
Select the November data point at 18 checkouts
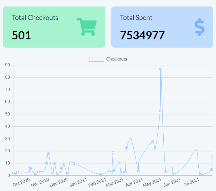coord(48,153)
